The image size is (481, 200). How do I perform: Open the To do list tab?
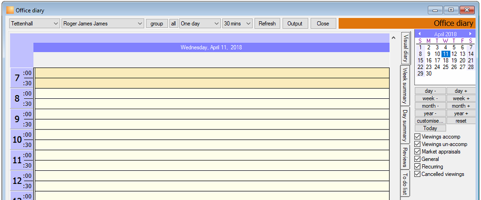[x=405, y=184]
